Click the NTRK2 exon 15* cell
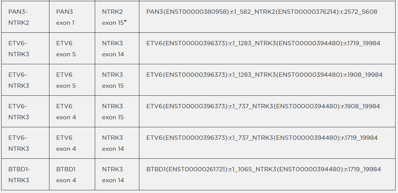 click(114, 17)
